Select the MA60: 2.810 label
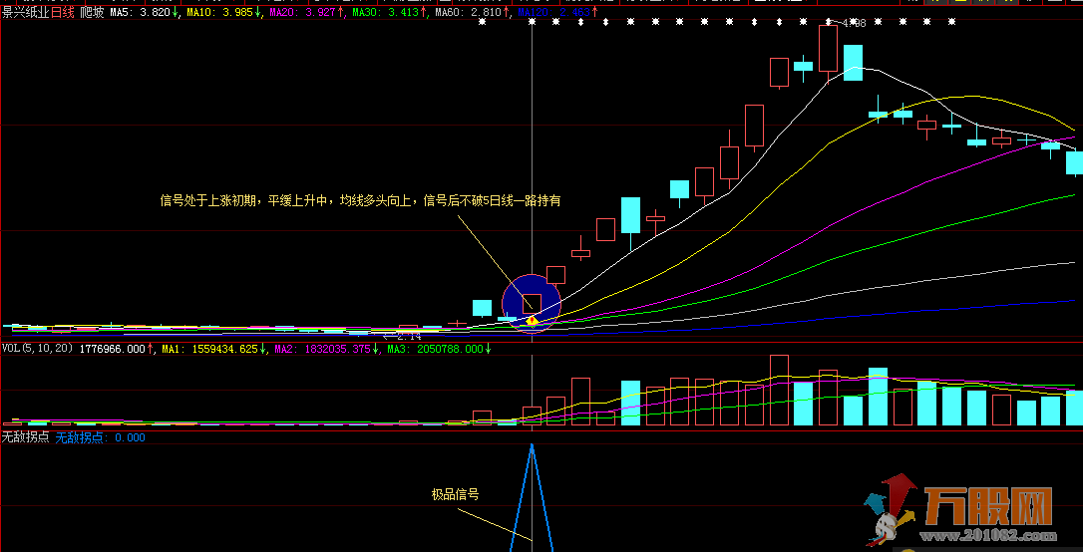This screenshot has width=1083, height=552. (x=469, y=12)
